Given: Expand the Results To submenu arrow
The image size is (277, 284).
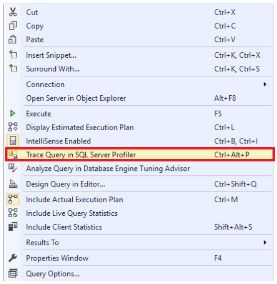Looking at the screenshot, I should (x=265, y=242).
